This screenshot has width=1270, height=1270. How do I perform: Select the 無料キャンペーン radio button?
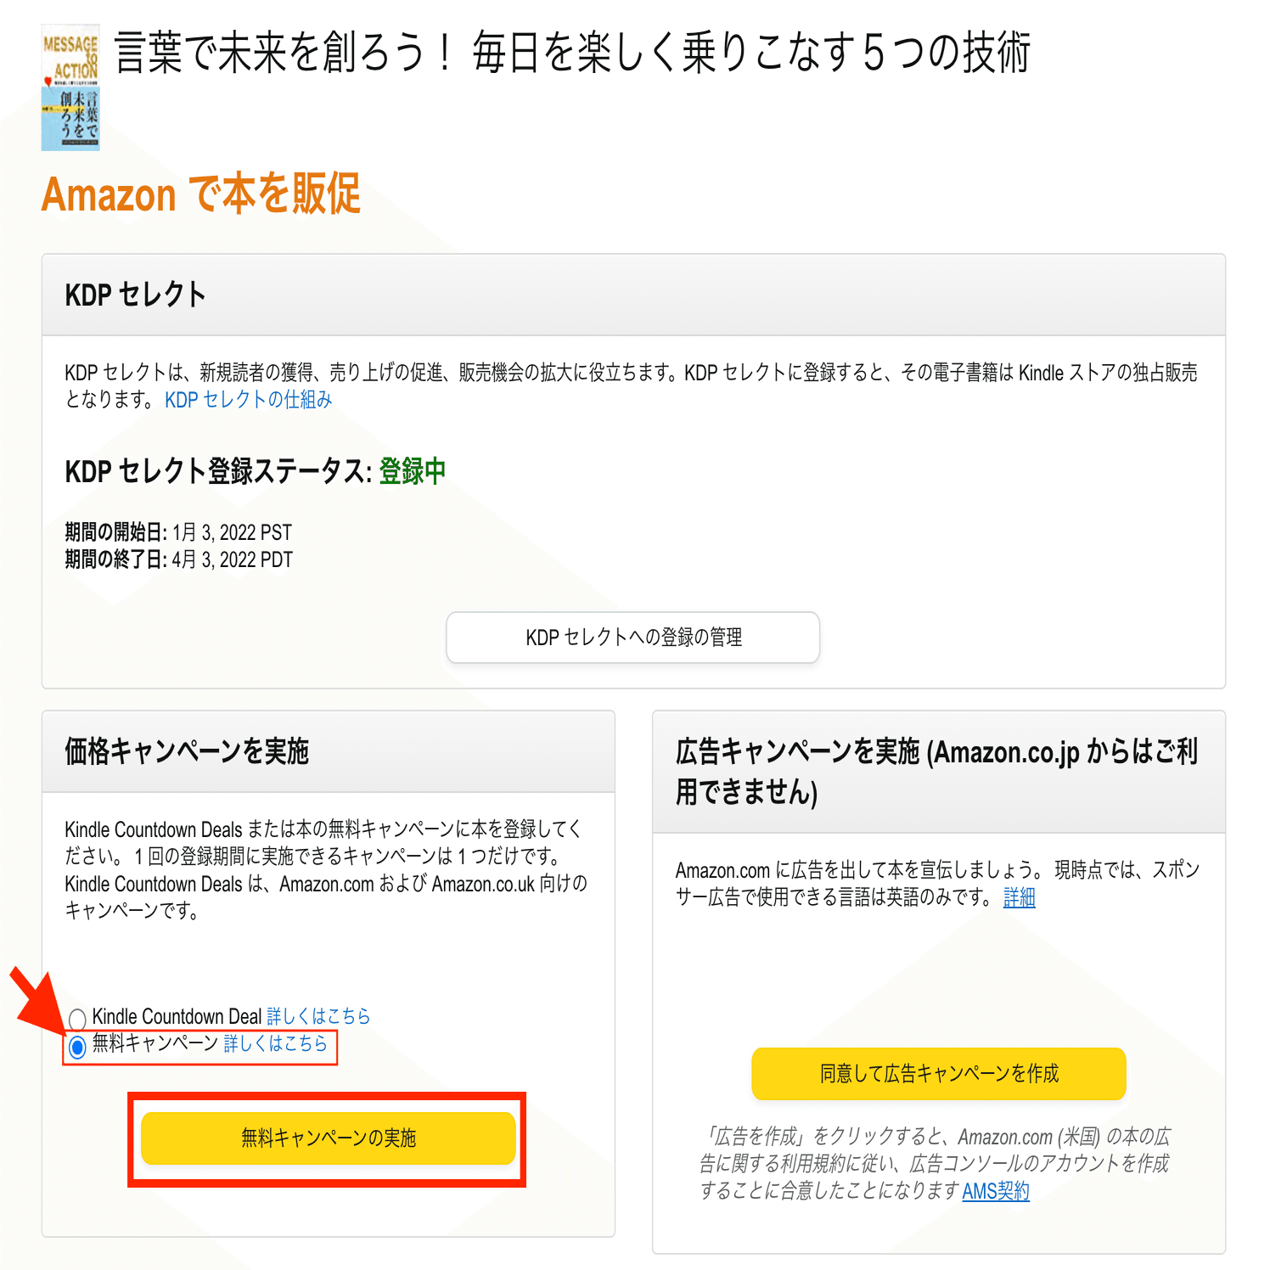pos(77,1046)
